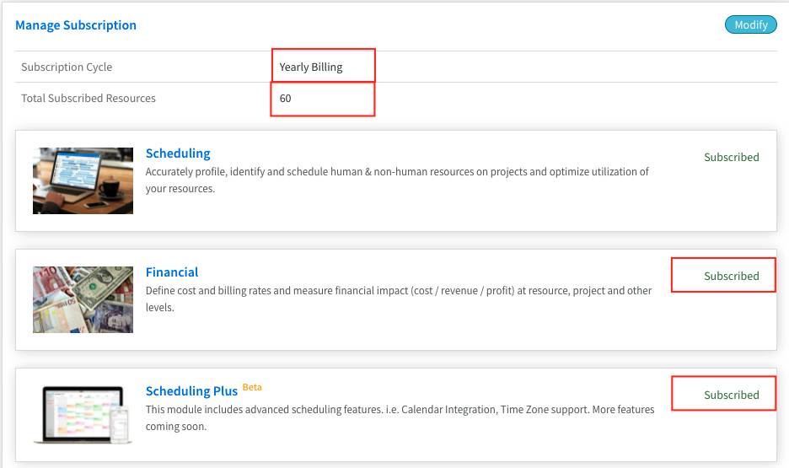Click the total subscribed resources value 60

pos(285,98)
